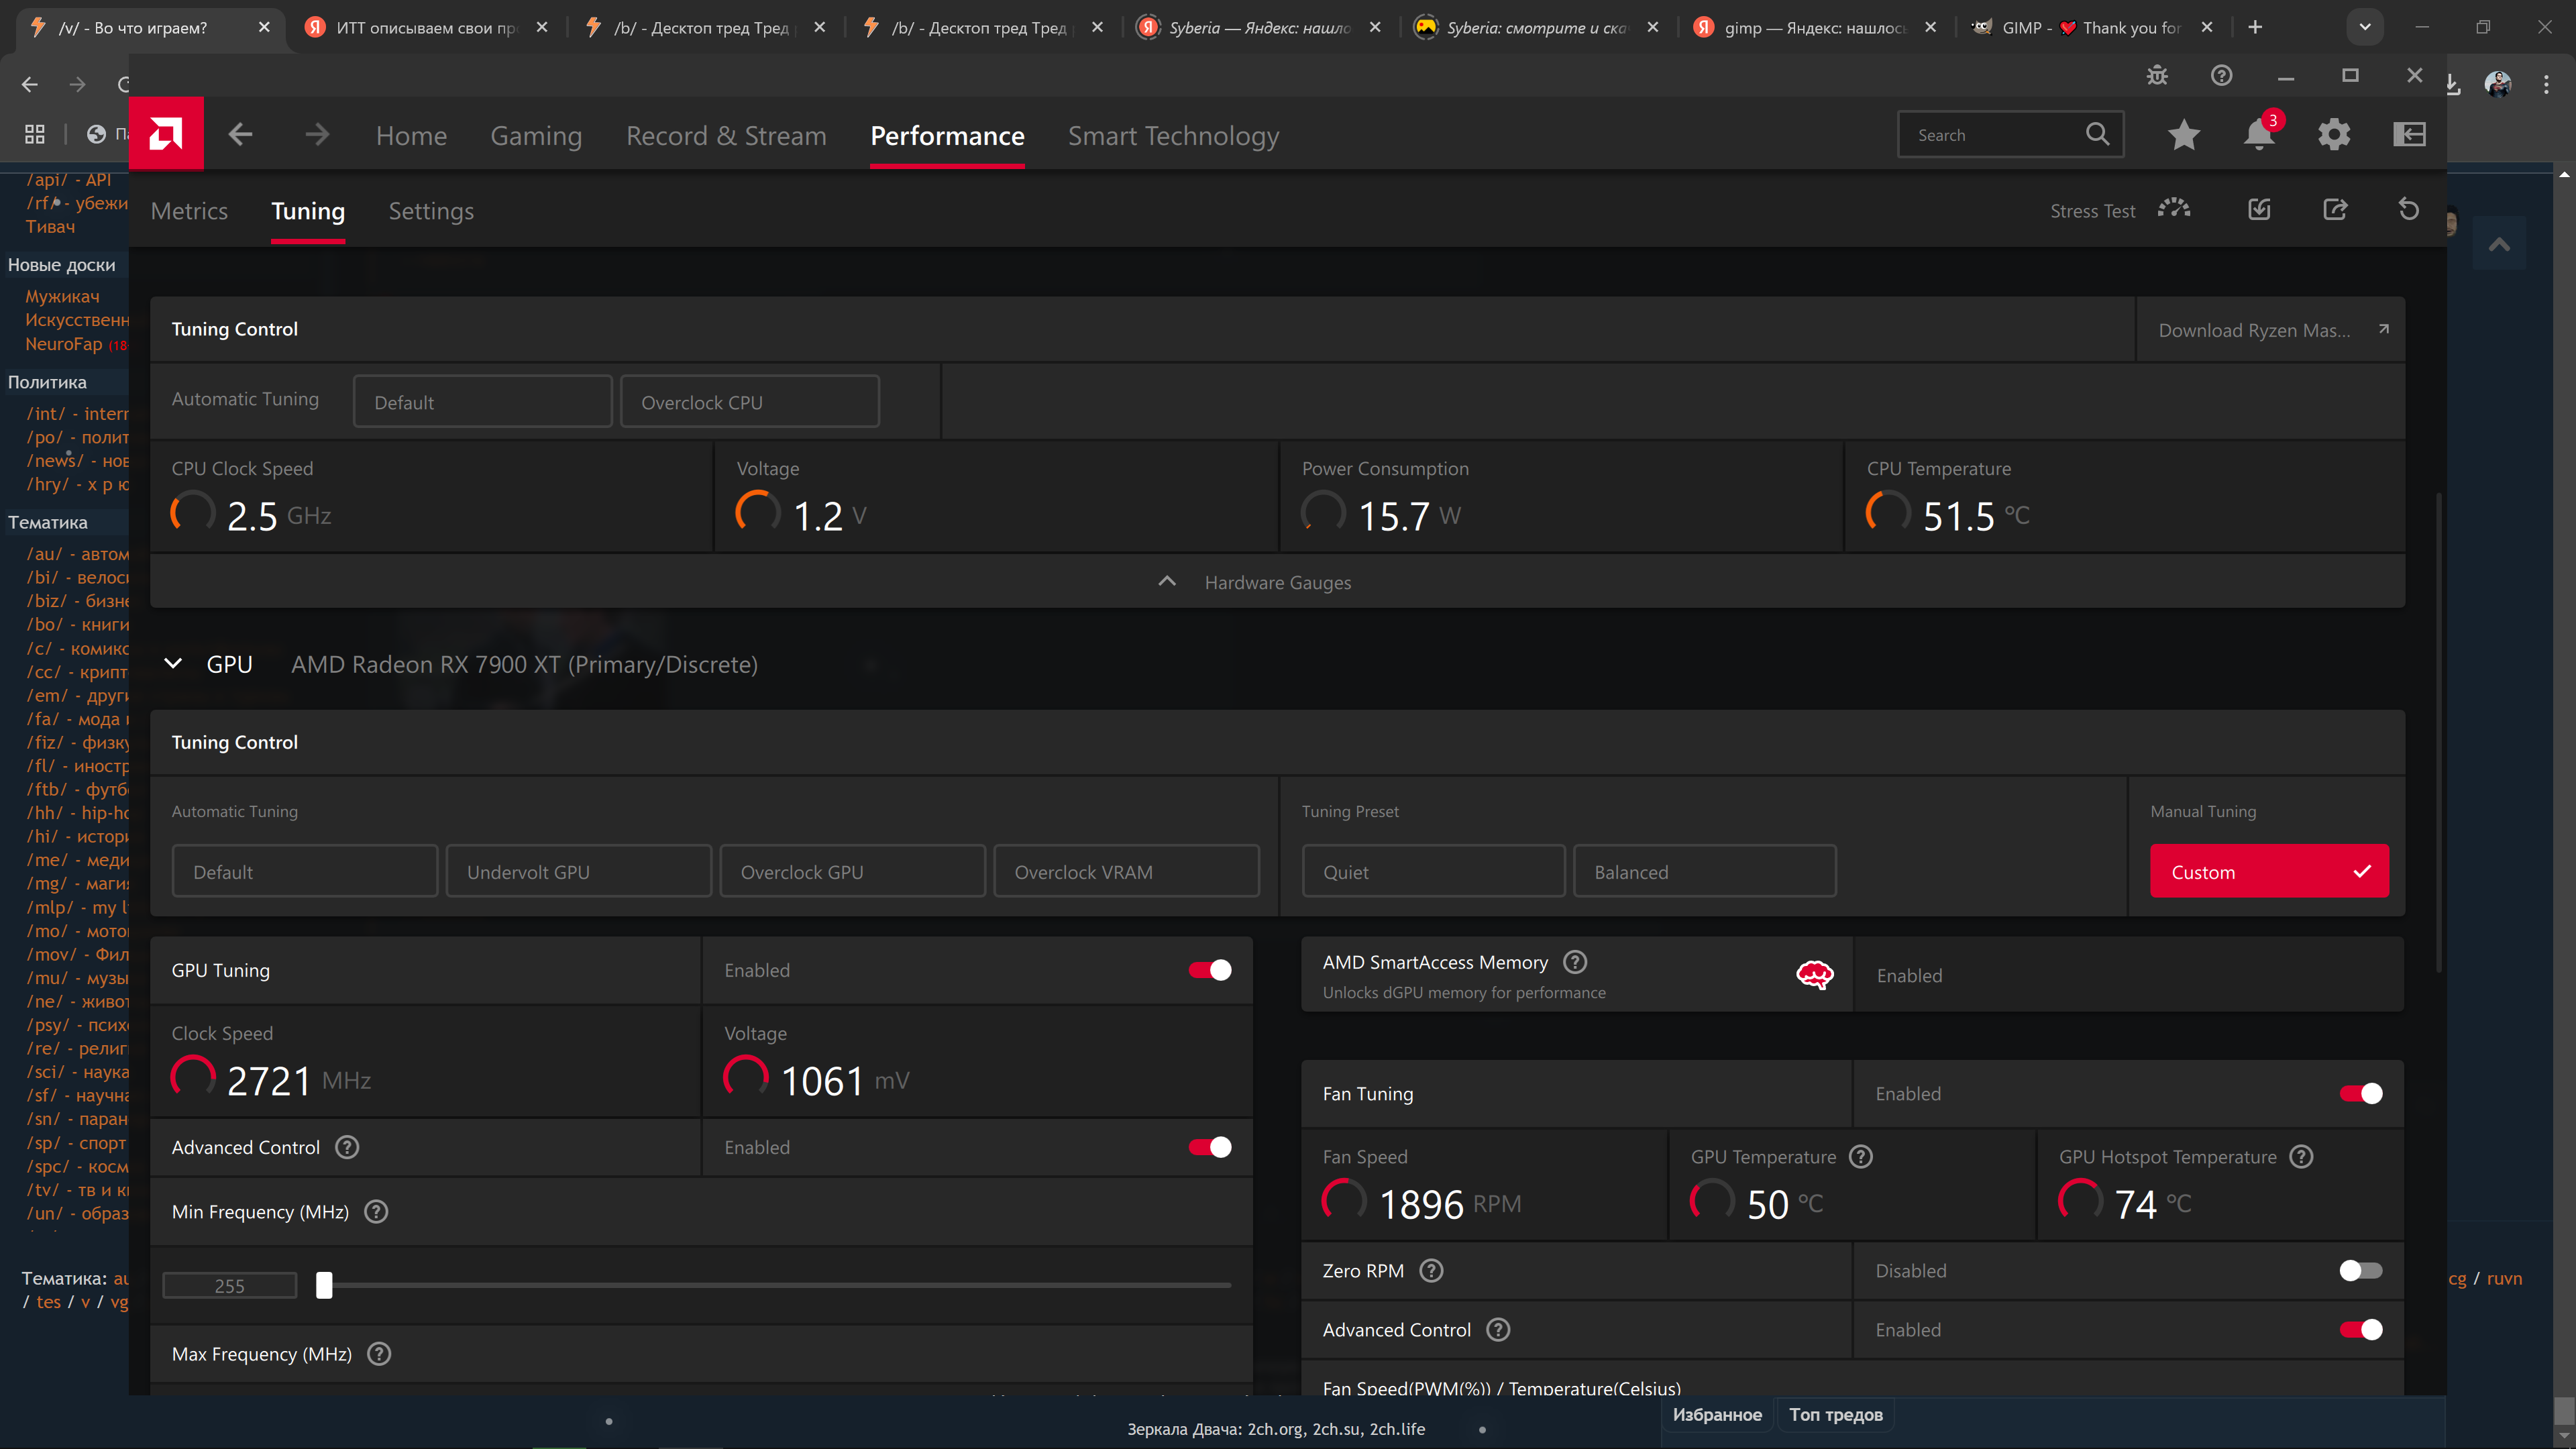
Task: Click the Min Frequency slider handle
Action: tap(324, 1285)
